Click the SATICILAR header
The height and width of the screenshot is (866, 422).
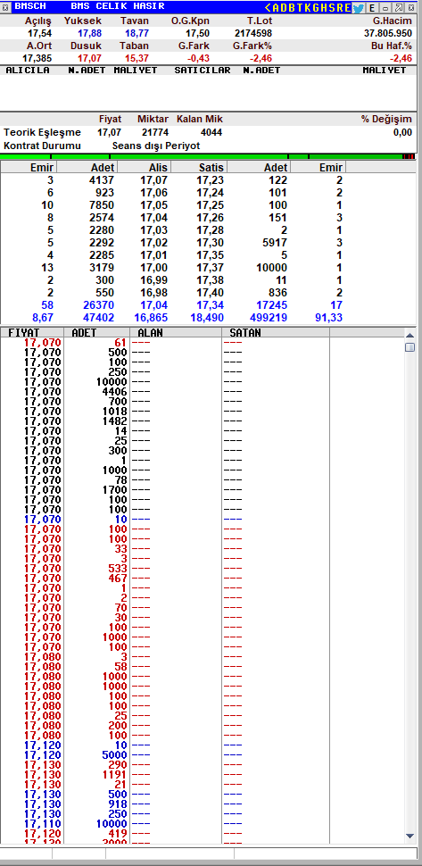coord(203,71)
